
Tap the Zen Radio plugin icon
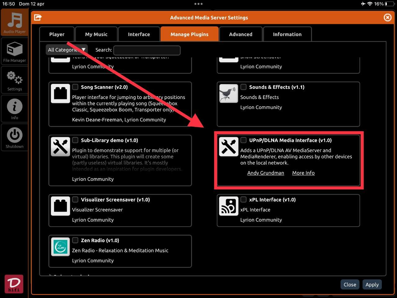pyautogui.click(x=60, y=247)
